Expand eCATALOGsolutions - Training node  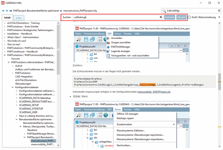point(5,23)
